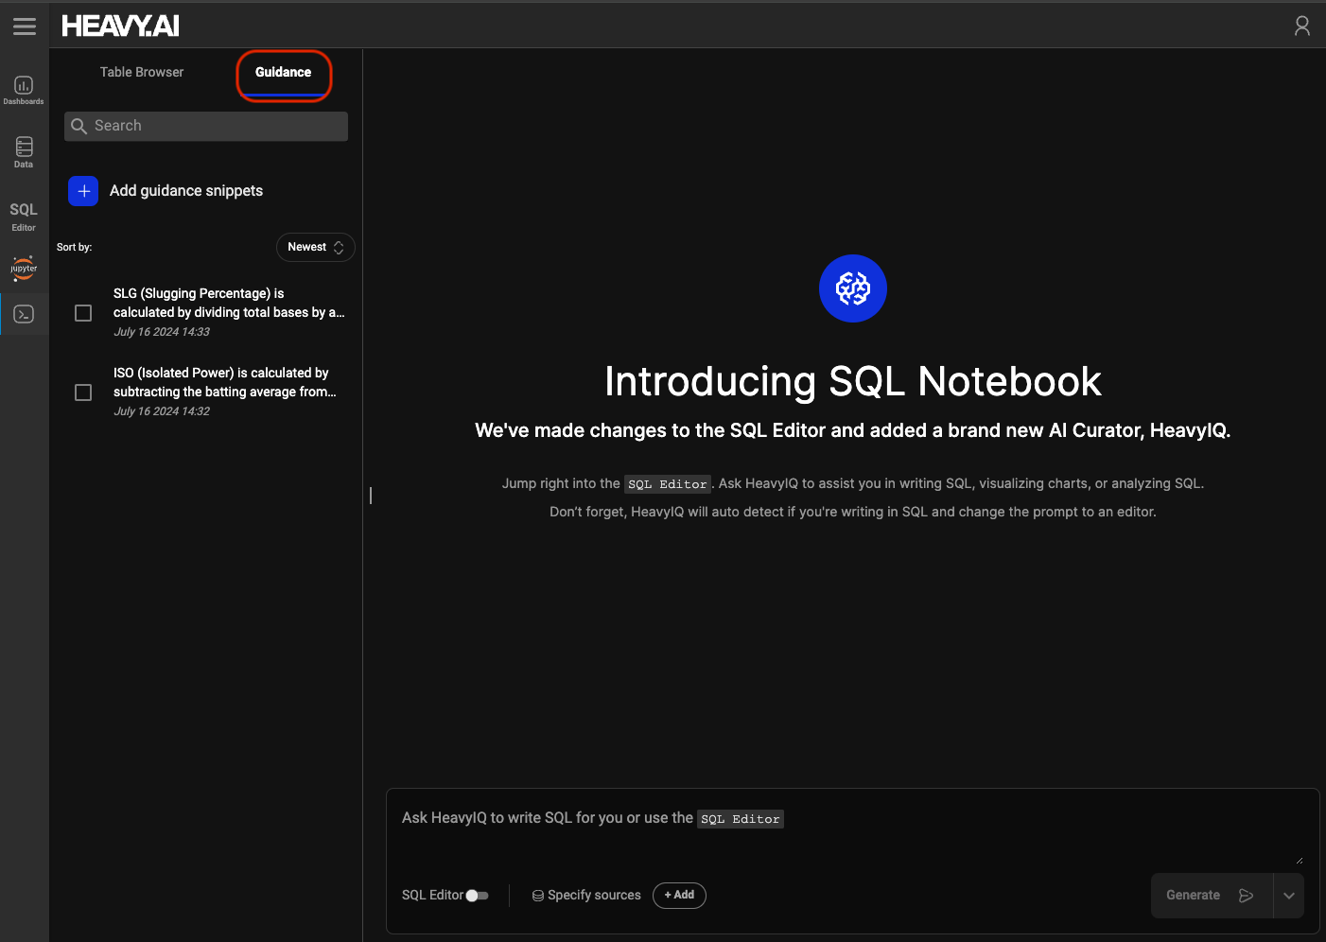Click the + Add sources button
This screenshot has width=1326, height=942.
(x=679, y=896)
